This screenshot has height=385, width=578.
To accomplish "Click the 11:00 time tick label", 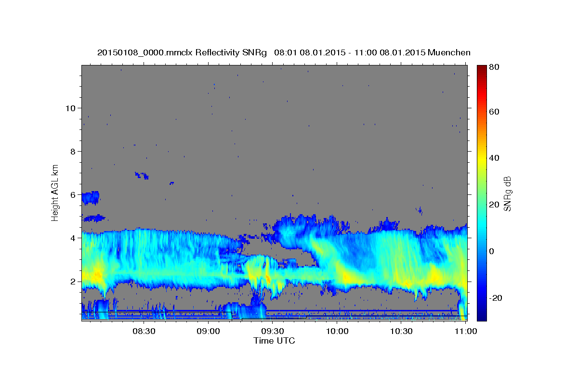I will tap(466, 332).
